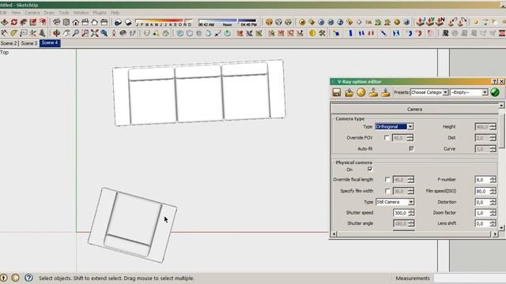Viewport: 506px width, 284px height.
Task: Switch to the Scene 3 tab
Action: tap(29, 43)
